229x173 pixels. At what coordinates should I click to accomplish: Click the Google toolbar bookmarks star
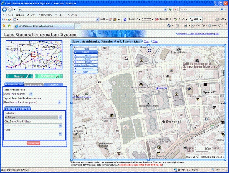pos(125,19)
